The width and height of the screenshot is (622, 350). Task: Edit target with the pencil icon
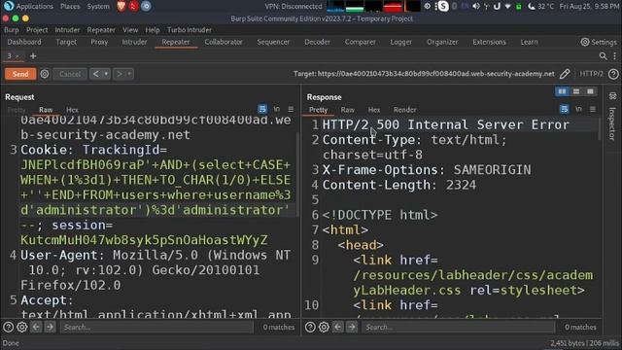(565, 74)
